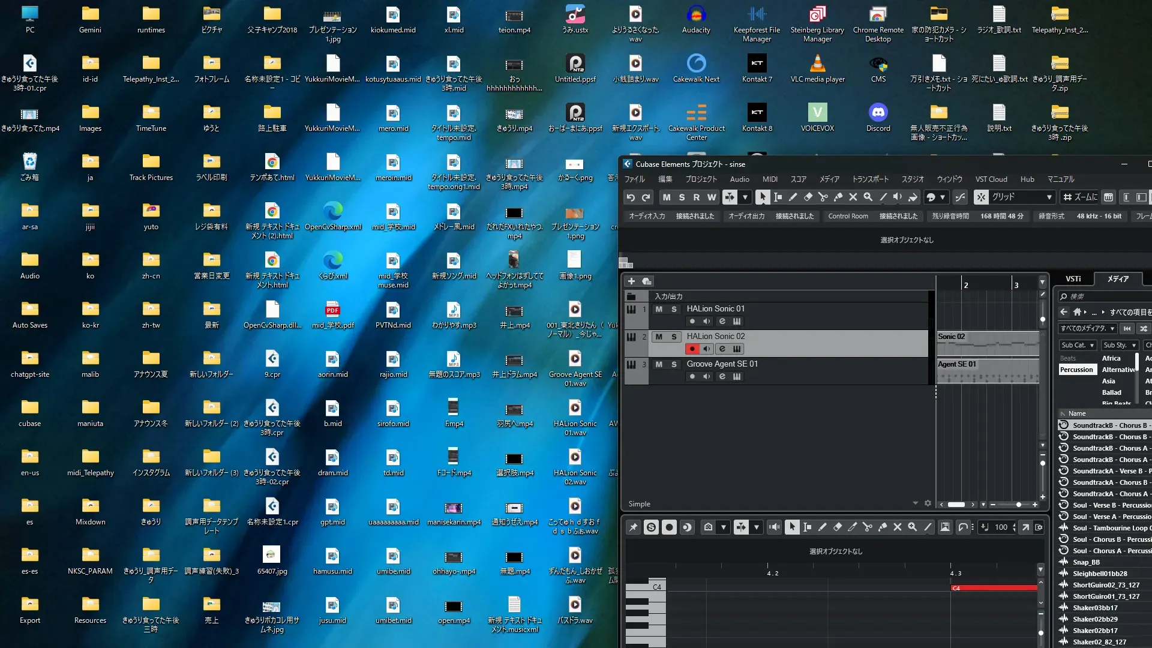
Task: Expand the Sub Cat. filter dropdown
Action: [1078, 346]
